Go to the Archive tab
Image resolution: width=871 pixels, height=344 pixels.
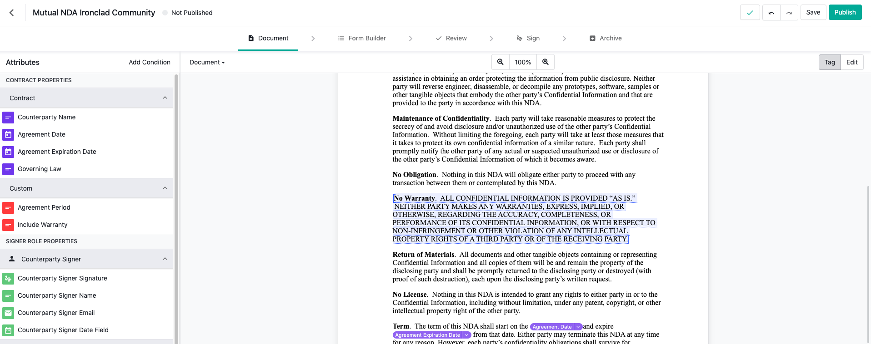(x=606, y=39)
